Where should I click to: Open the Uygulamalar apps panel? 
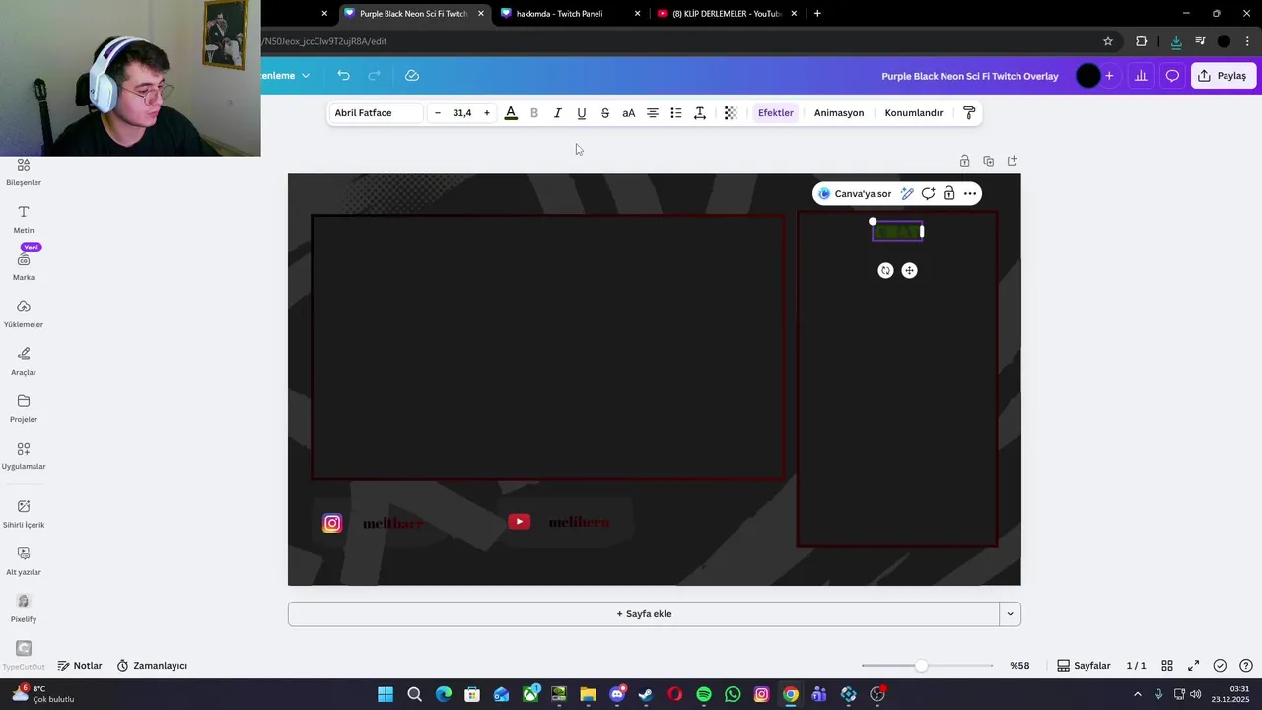coord(24,456)
